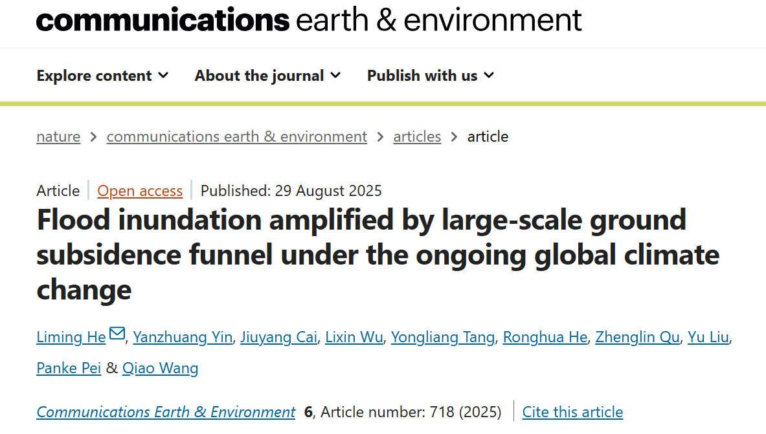Click the email envelope icon beside Liming He

(x=117, y=334)
